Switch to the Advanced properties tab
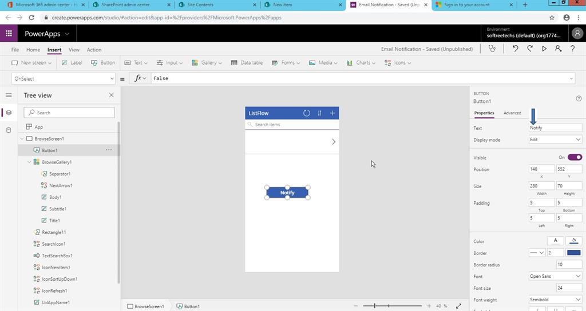This screenshot has height=311, width=586. tap(512, 113)
